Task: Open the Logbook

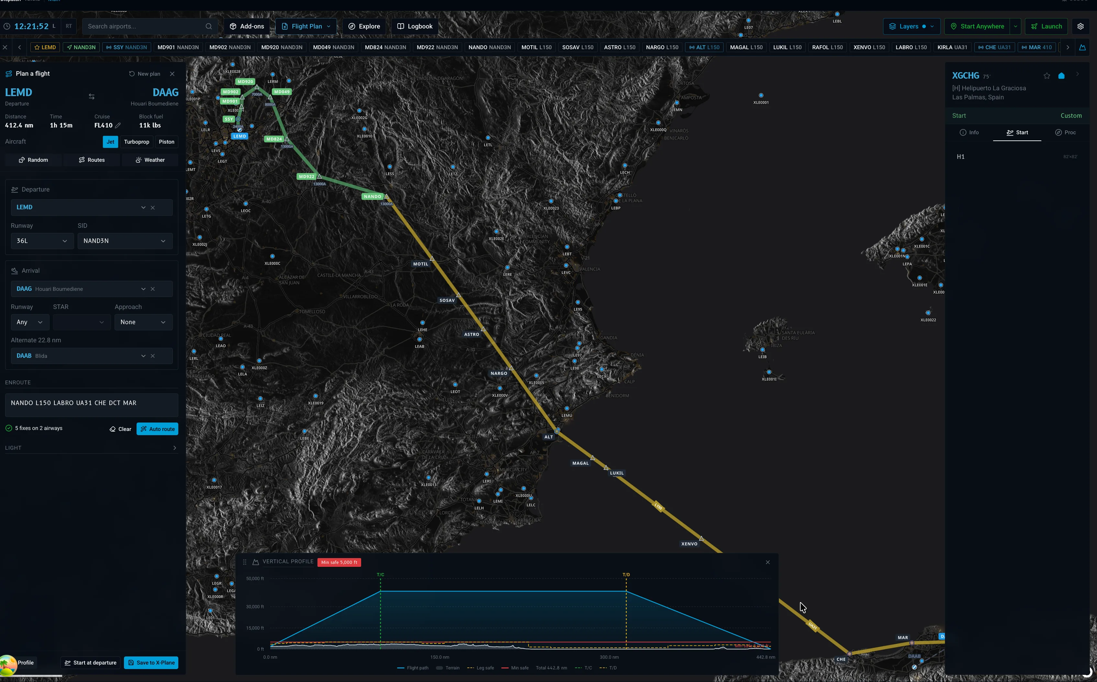Action: tap(415, 26)
